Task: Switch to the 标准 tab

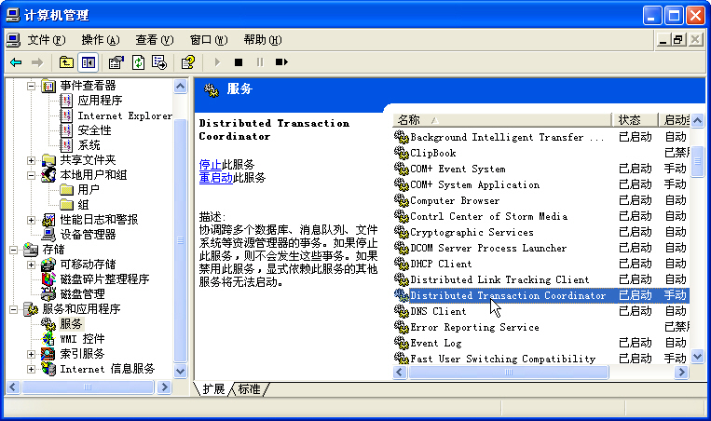Action: [x=249, y=388]
